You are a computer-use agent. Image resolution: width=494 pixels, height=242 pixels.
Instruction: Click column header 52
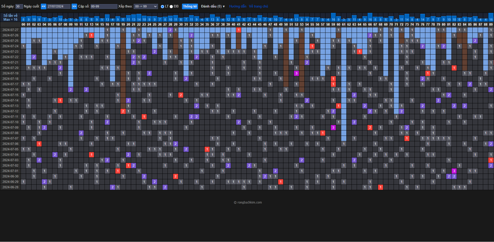[296, 25]
